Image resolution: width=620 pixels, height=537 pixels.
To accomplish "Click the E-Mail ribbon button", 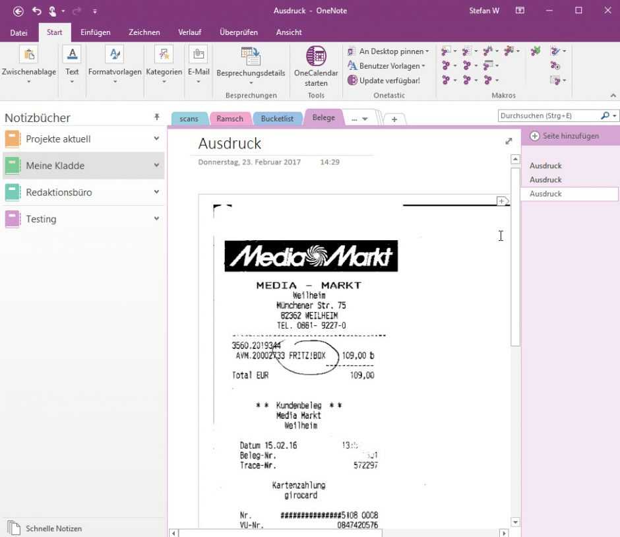I will pyautogui.click(x=199, y=64).
